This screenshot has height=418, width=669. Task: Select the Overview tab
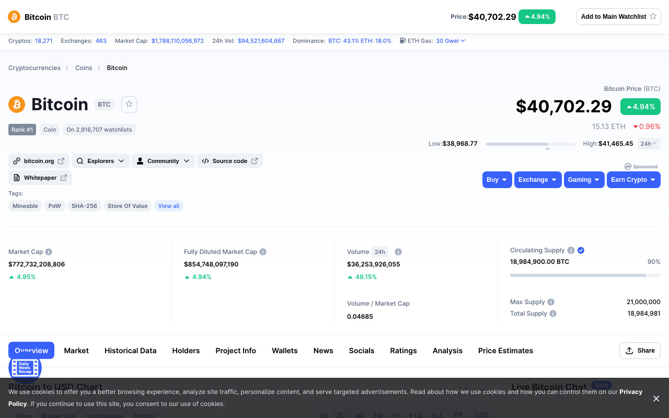(x=31, y=351)
